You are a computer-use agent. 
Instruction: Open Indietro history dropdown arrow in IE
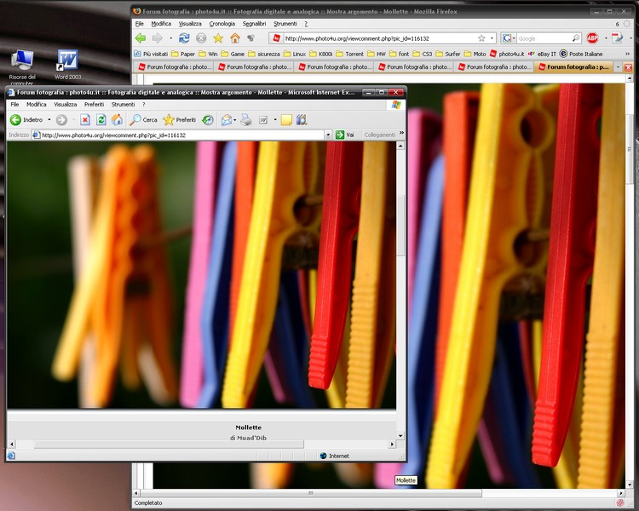[x=49, y=120]
